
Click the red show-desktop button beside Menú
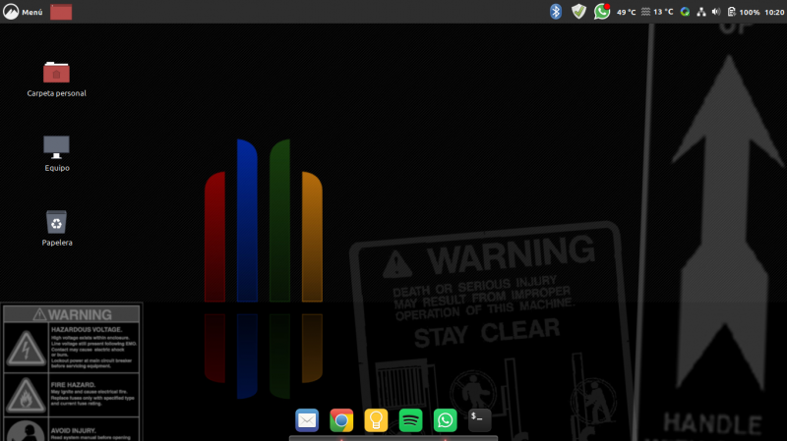(61, 12)
